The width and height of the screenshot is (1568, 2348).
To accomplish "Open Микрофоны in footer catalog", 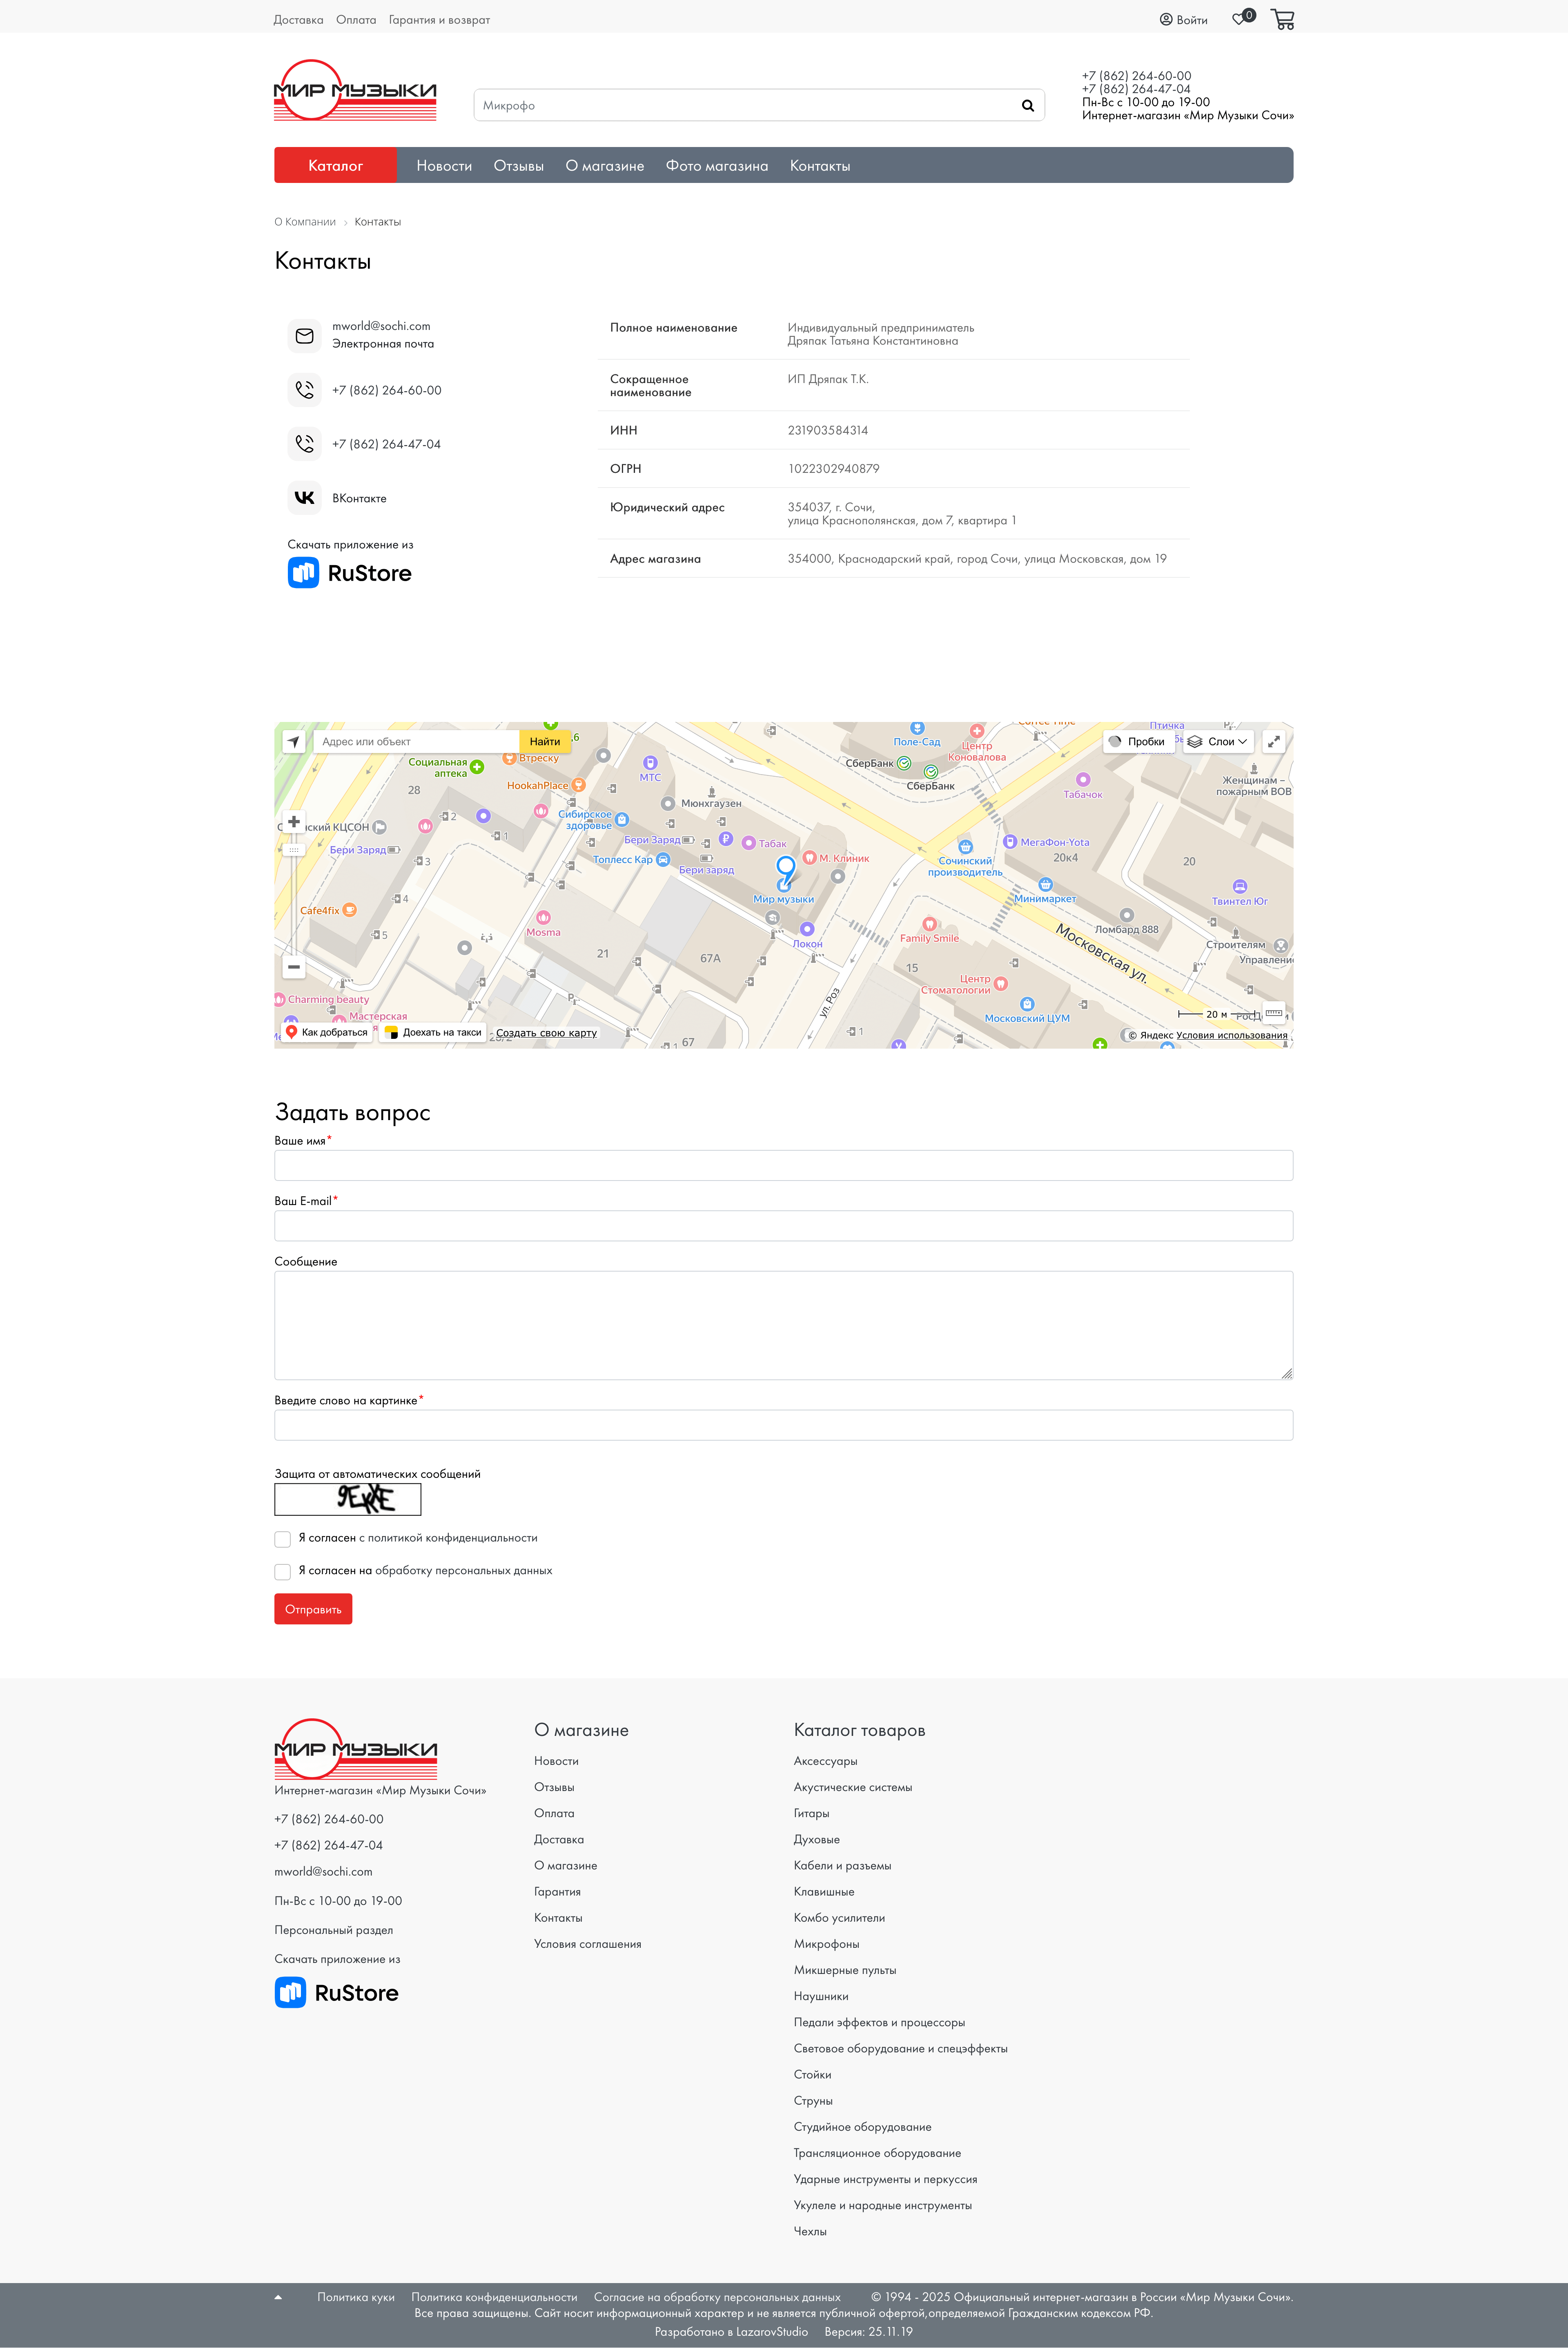I will 827,1944.
